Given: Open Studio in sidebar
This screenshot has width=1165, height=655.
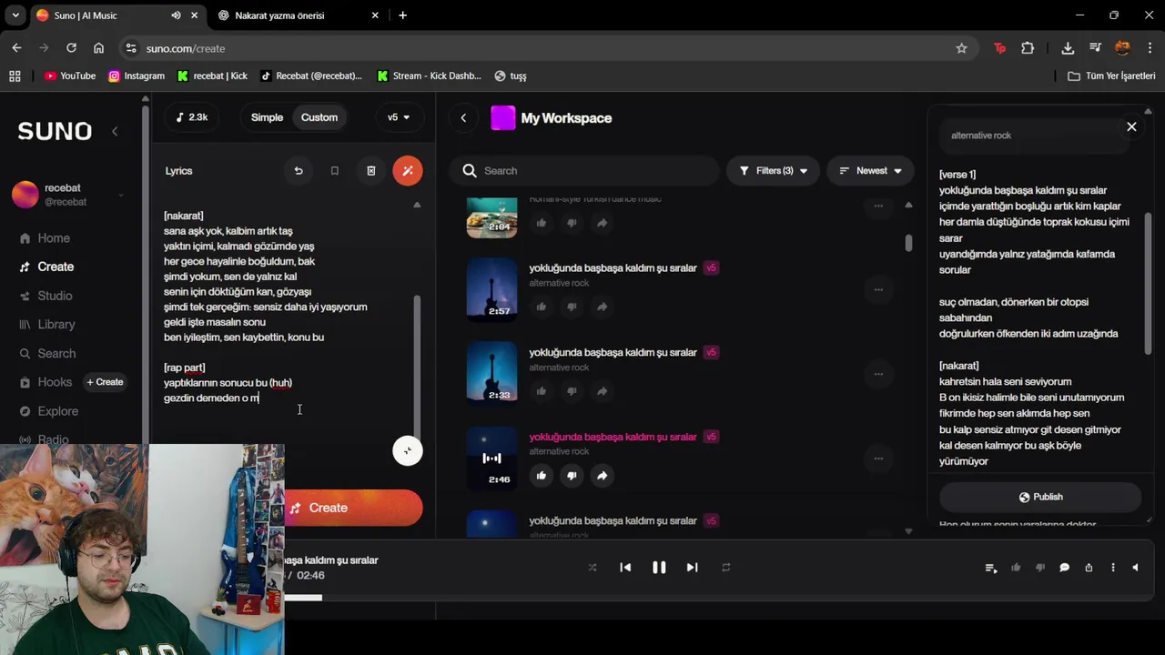Looking at the screenshot, I should pos(46,296).
